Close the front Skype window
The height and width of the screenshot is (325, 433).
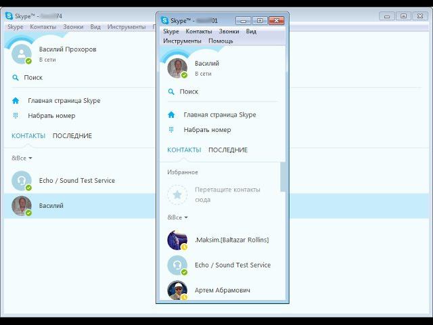click(x=277, y=21)
